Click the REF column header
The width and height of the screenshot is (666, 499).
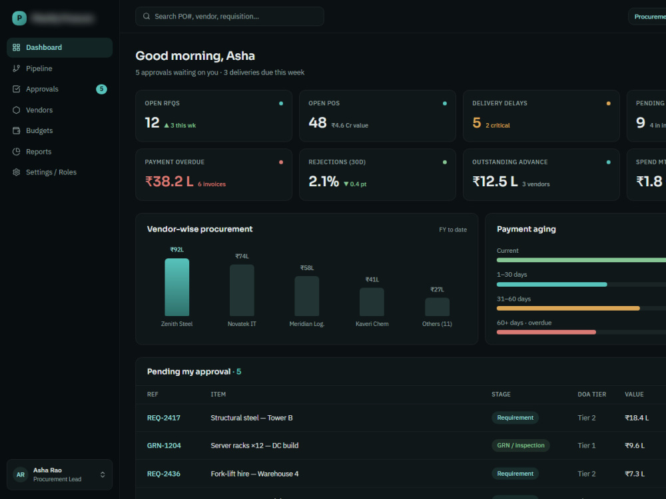153,395
